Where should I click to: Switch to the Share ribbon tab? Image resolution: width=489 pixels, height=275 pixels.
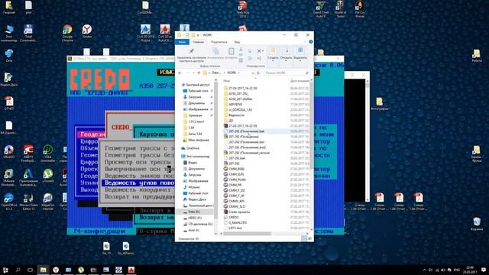coord(219,42)
